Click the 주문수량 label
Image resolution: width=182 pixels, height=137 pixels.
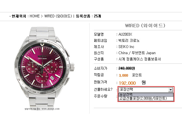coord(101,96)
